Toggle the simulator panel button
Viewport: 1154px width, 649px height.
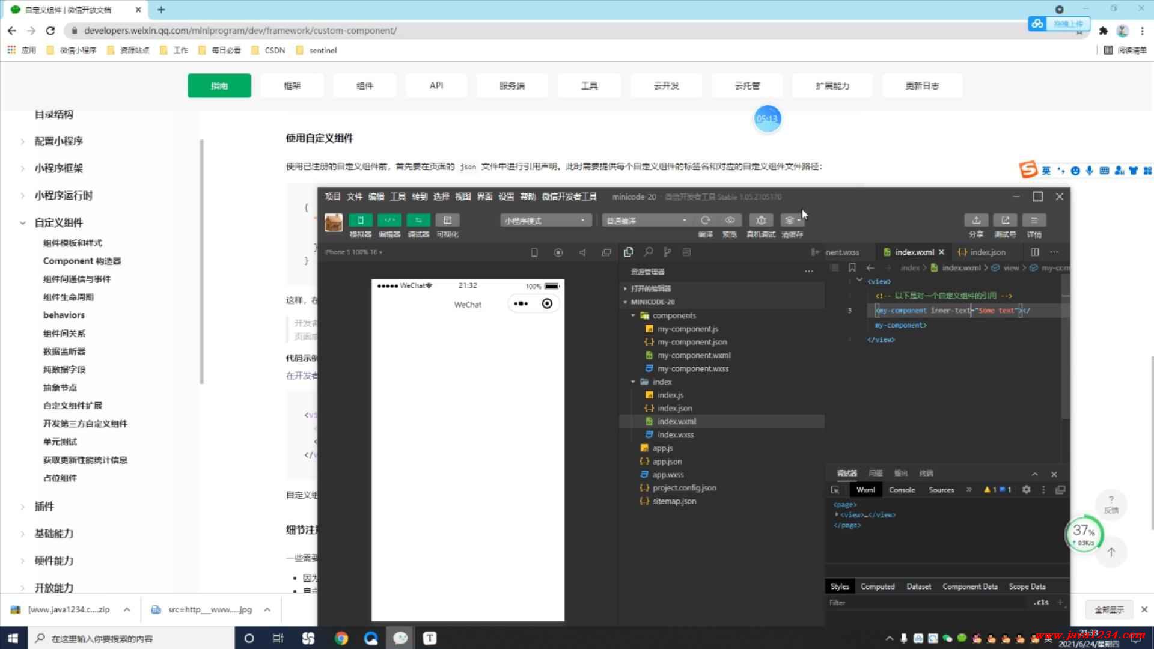pyautogui.click(x=361, y=220)
